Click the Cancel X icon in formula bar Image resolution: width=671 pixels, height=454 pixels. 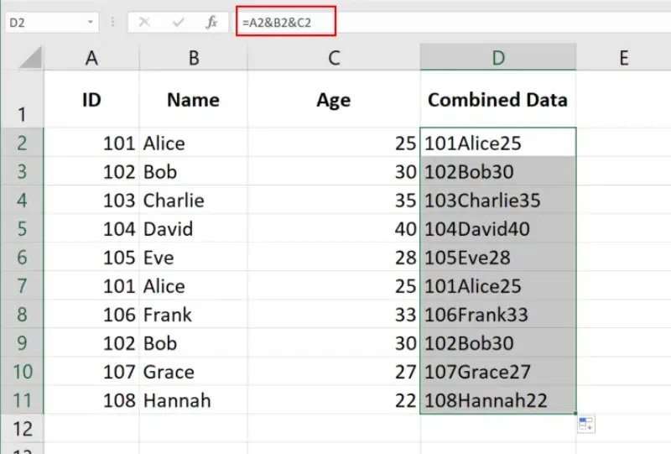point(145,23)
